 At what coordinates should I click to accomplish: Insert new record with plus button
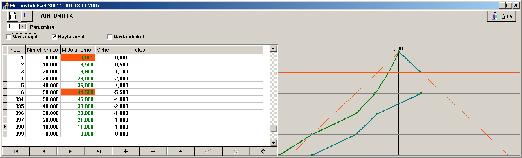(126, 151)
